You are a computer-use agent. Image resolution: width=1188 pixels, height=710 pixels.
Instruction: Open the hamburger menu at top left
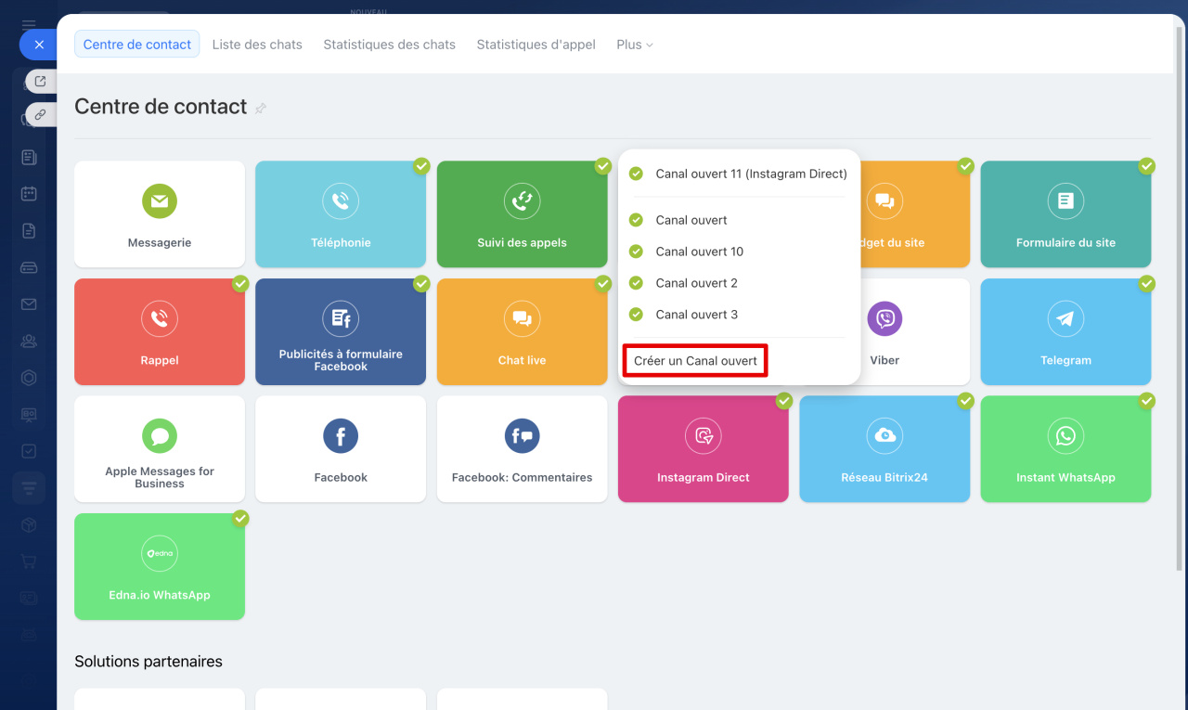click(29, 24)
